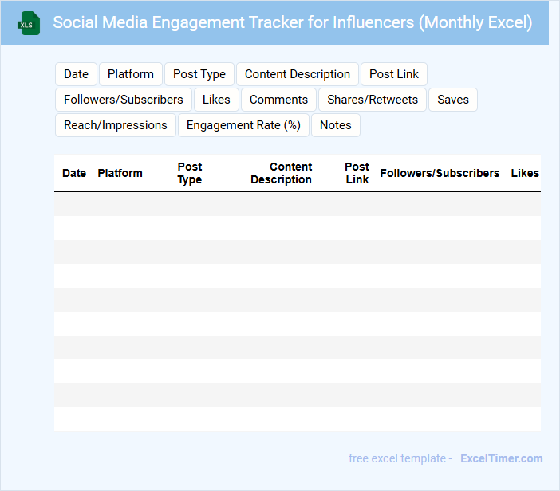The height and width of the screenshot is (491, 560).
Task: Click the Content Description table header
Action: [282, 173]
